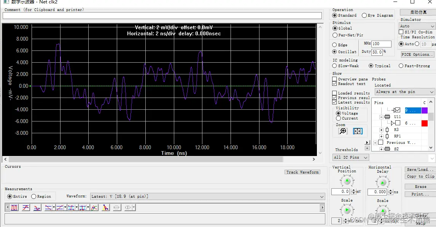The height and width of the screenshot is (227, 436).
Task: Expand the R3 tree node
Action: coord(382,129)
